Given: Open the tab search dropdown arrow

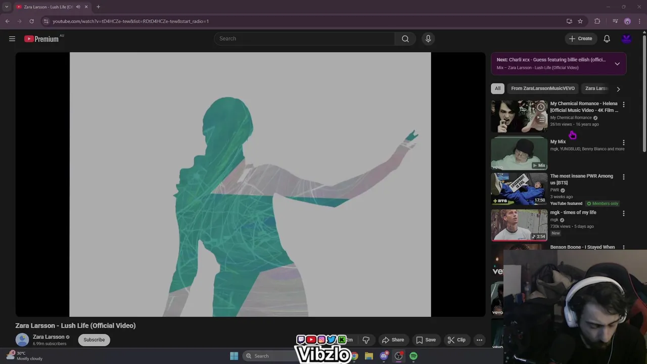Looking at the screenshot, I should 7,7.
